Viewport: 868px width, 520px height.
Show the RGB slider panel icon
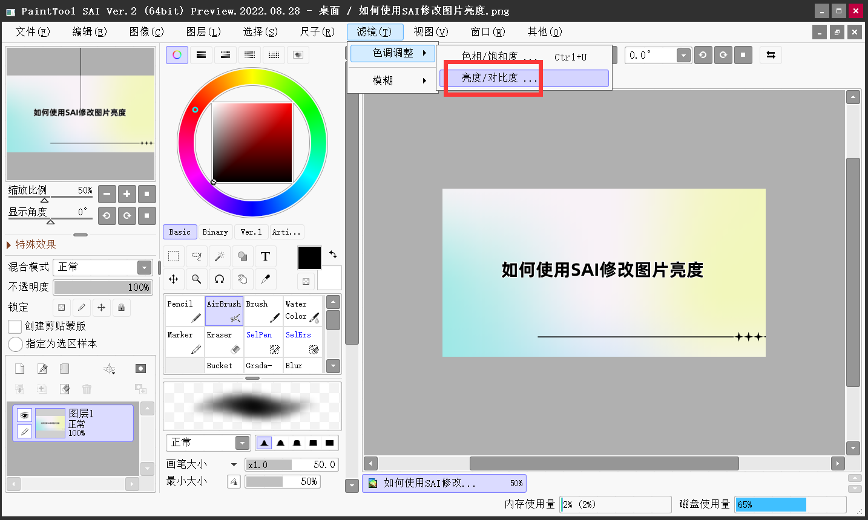pos(201,55)
